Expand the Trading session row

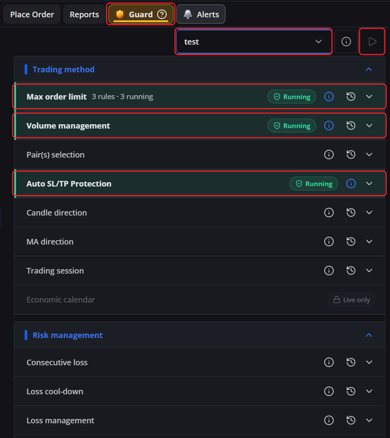[369, 271]
